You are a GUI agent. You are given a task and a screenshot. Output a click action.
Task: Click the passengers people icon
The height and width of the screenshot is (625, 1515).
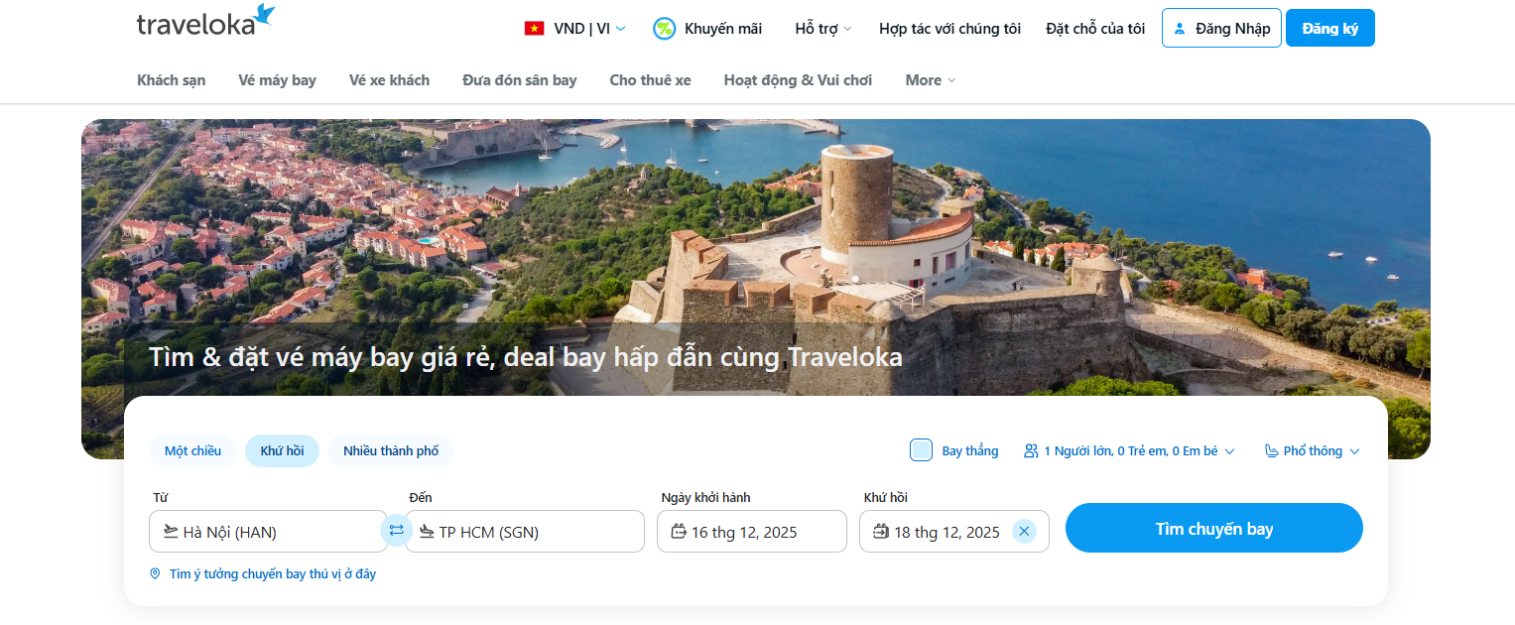tap(1031, 451)
